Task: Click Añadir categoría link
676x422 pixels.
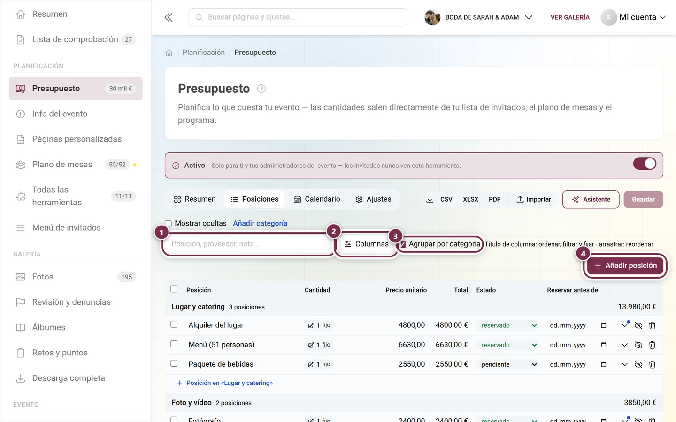Action: click(260, 224)
